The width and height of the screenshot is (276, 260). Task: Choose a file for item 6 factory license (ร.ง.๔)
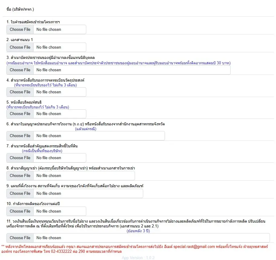click(x=20, y=136)
